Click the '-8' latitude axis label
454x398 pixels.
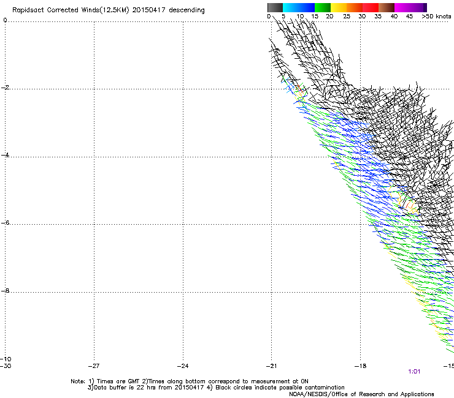5,290
